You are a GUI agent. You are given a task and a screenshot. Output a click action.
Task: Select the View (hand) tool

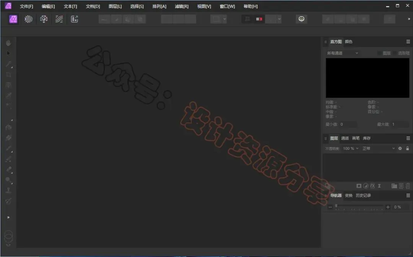[8, 43]
